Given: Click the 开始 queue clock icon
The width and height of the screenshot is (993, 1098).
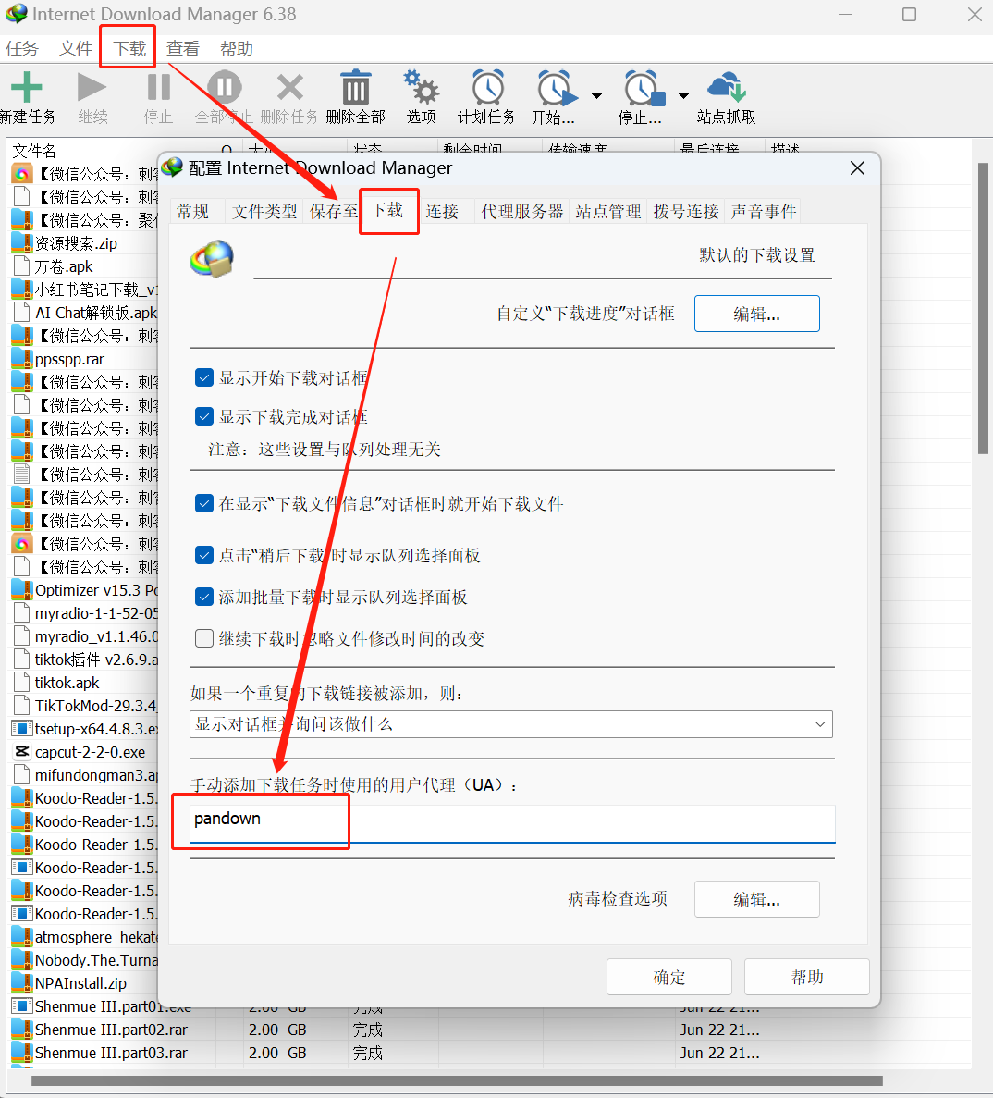Looking at the screenshot, I should 557,88.
